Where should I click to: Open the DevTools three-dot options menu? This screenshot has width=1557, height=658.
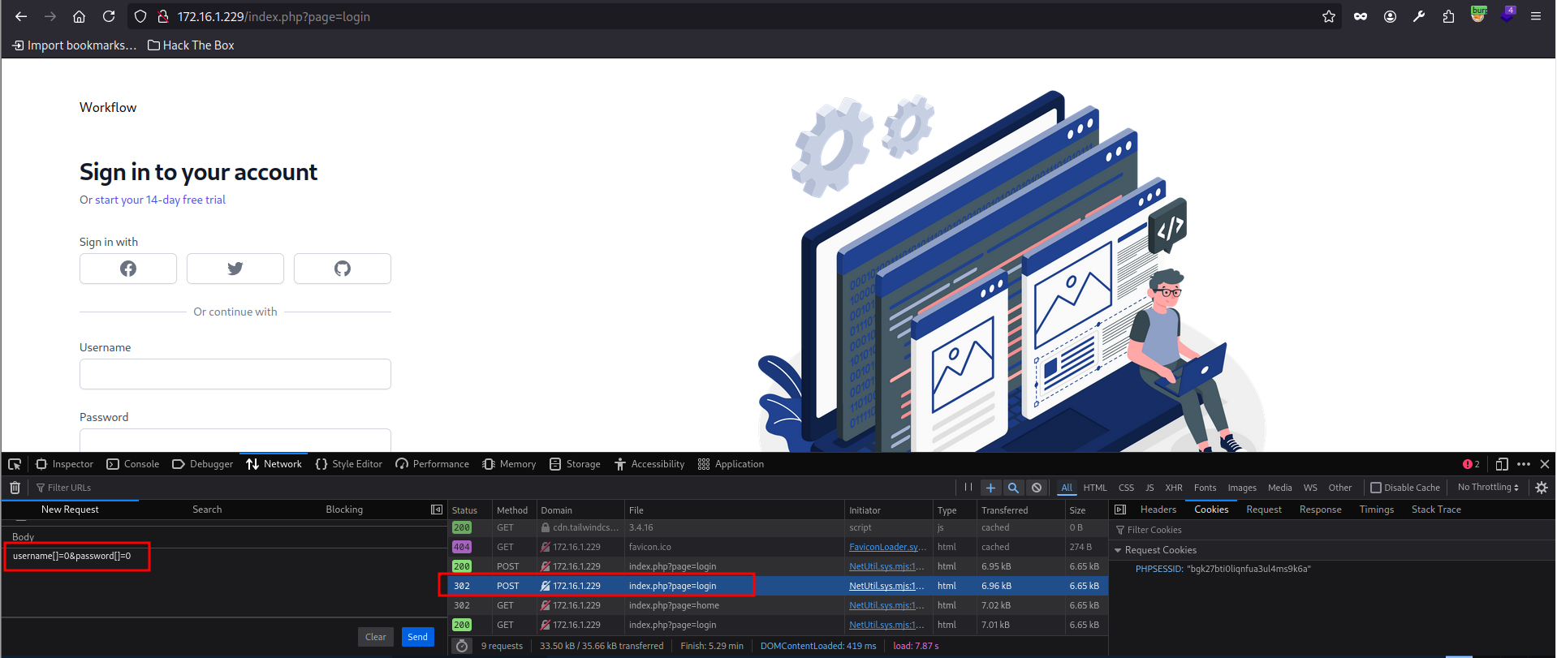point(1524,464)
